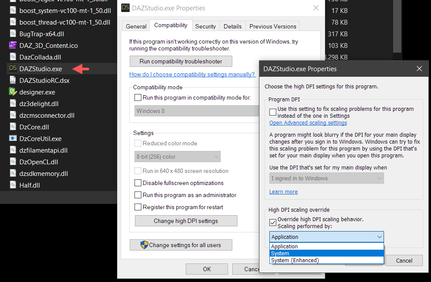This screenshot has height=282, width=431.
Task: Collapse the scaling performed by combo box
Action: [327, 237]
